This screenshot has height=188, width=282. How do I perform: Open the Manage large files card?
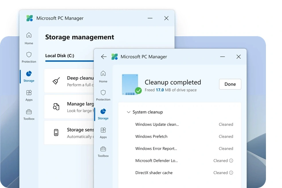click(69, 107)
